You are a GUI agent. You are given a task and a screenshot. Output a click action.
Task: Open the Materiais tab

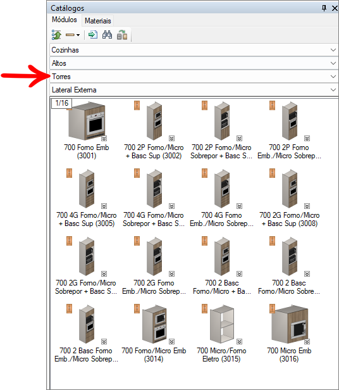pos(98,21)
